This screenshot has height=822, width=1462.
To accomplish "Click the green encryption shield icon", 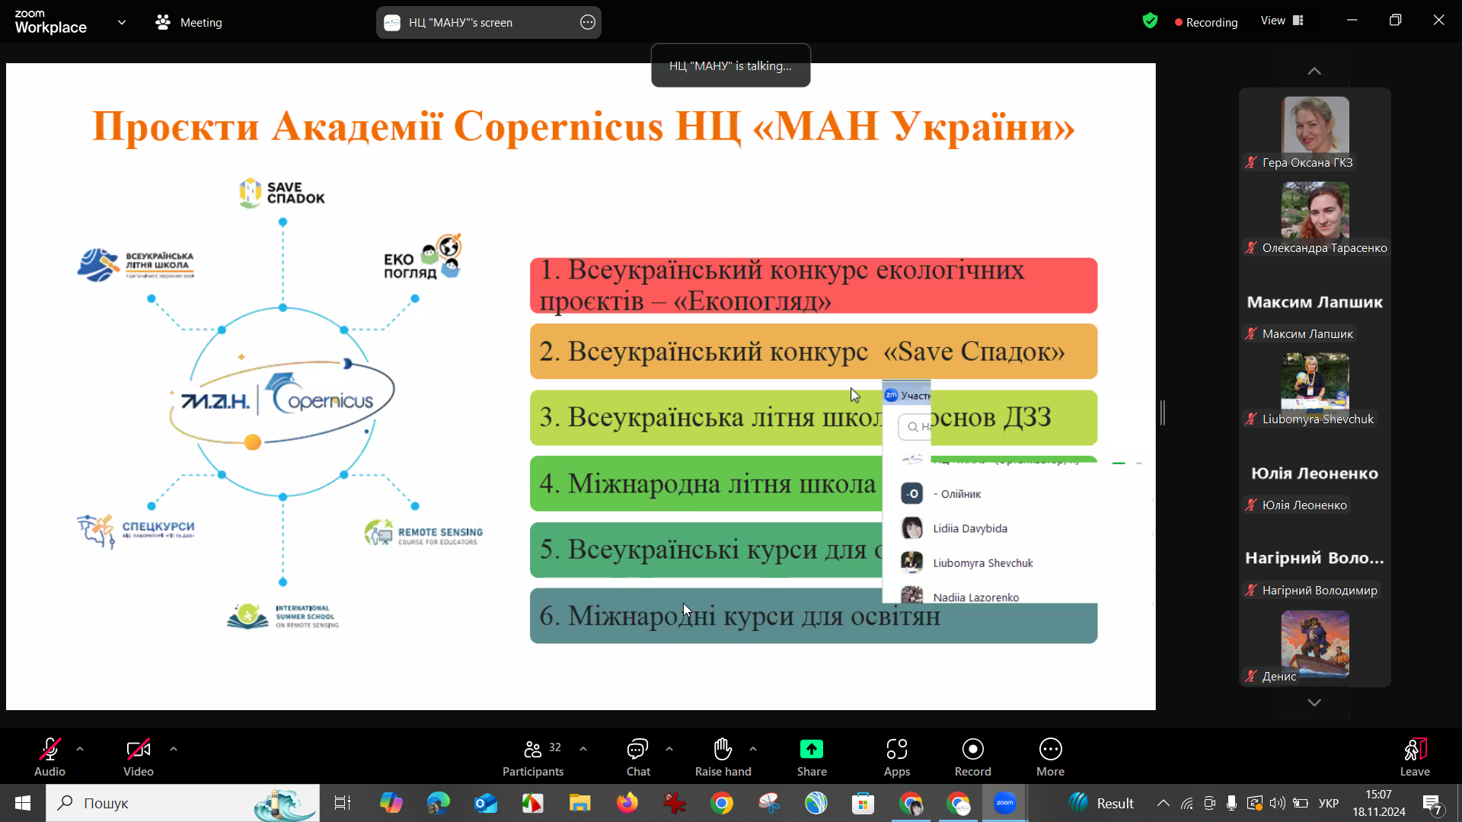I will point(1150,21).
